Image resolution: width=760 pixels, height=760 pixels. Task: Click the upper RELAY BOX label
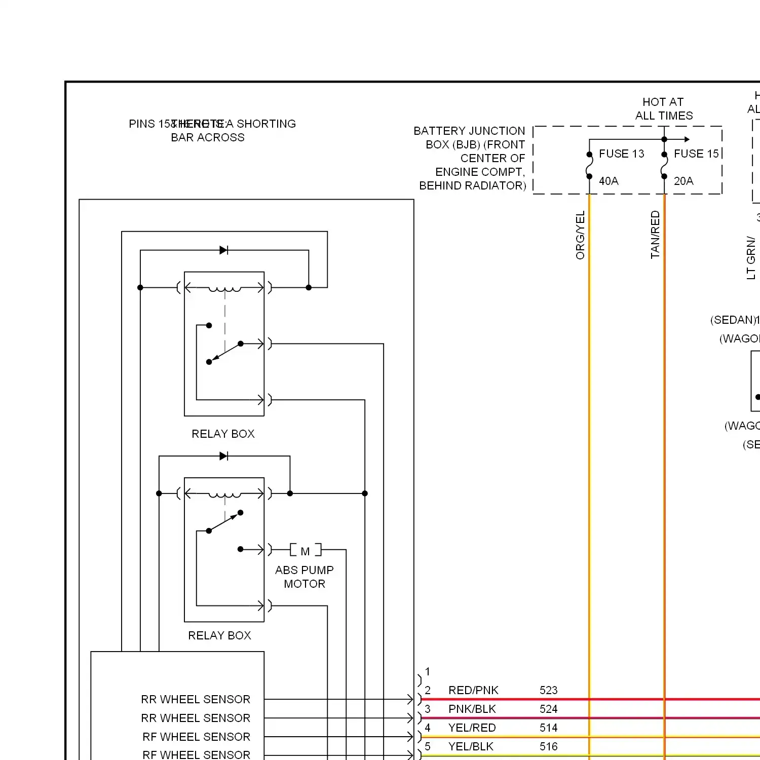coord(223,434)
